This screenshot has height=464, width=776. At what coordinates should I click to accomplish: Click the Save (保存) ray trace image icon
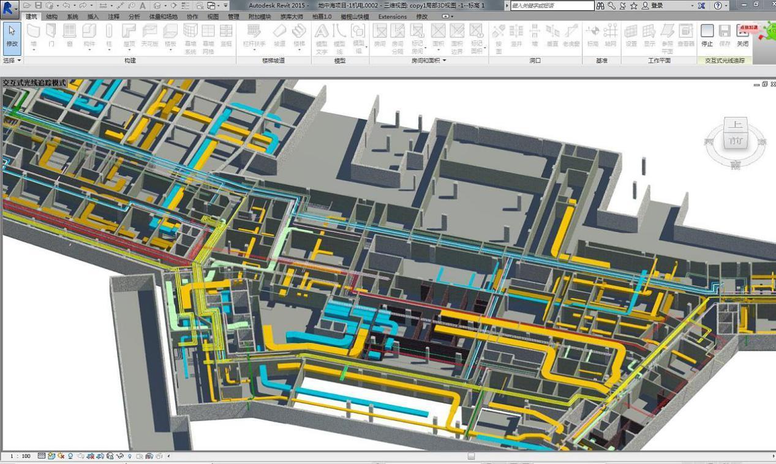[x=725, y=36]
